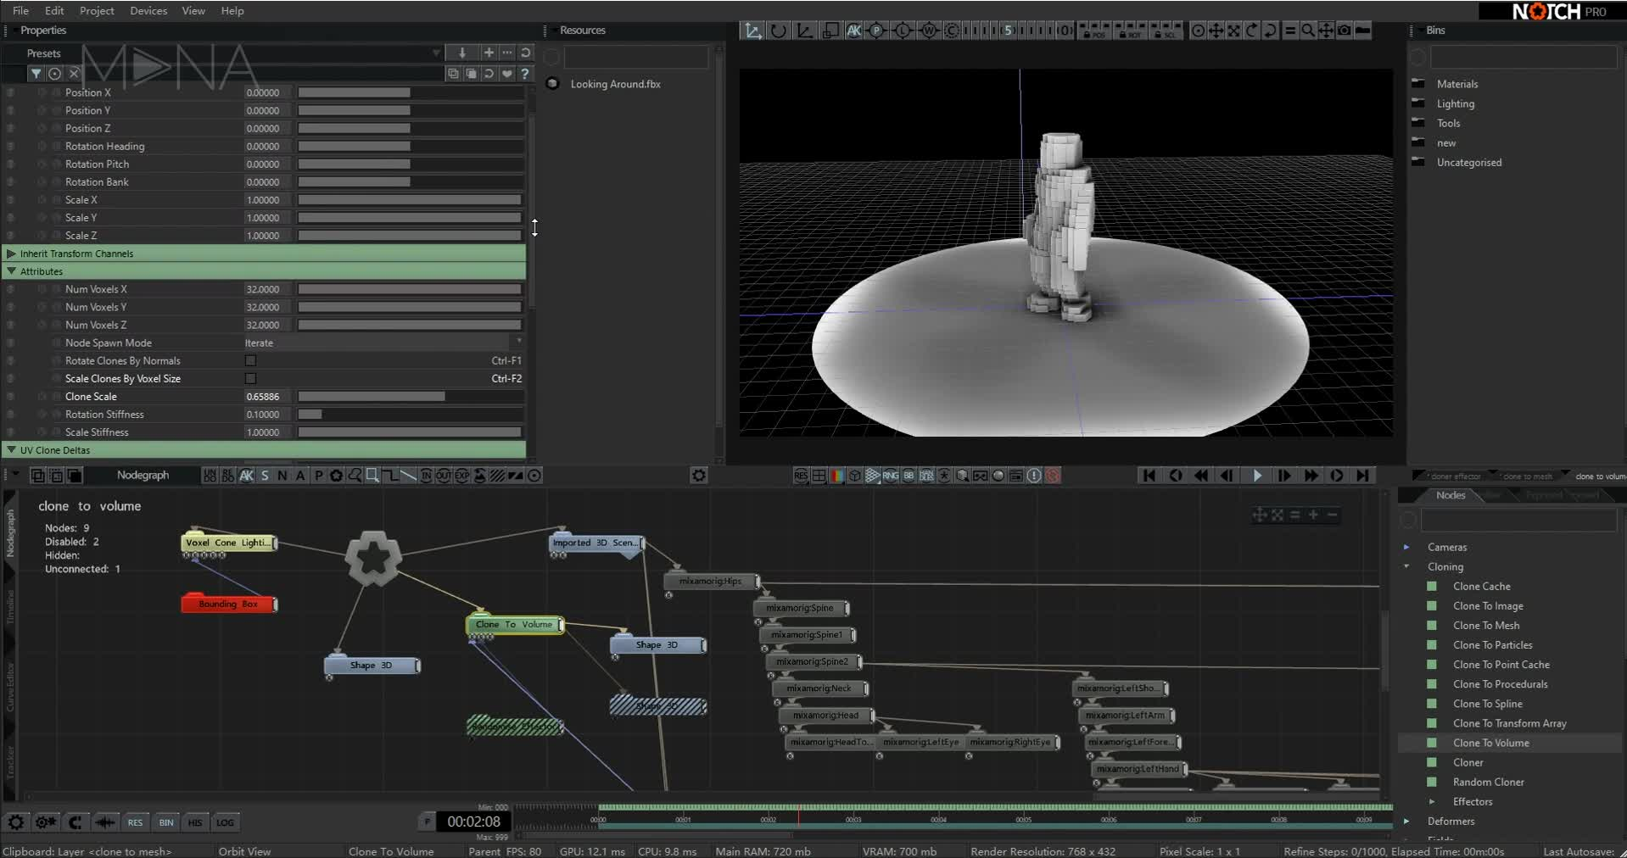Select Clone To Spline in nodes list
Image resolution: width=1627 pixels, height=858 pixels.
(1487, 704)
